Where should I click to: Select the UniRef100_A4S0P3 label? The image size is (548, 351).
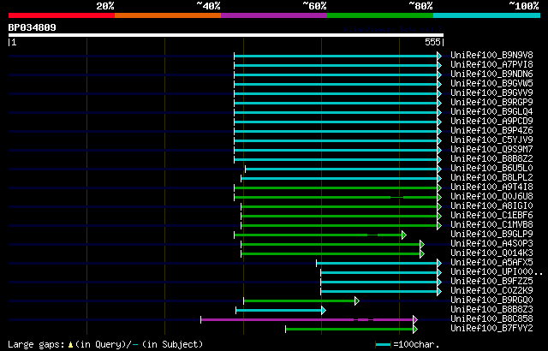point(491,244)
